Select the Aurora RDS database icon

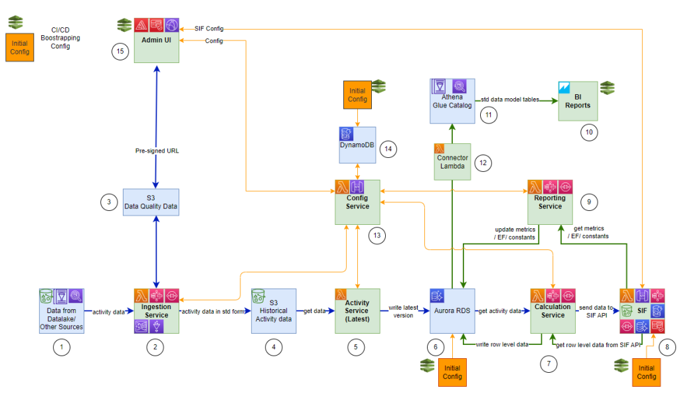[436, 296]
